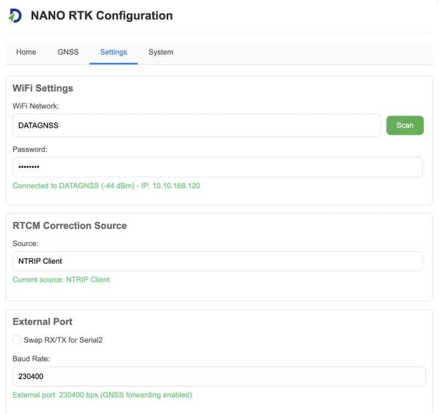The image size is (439, 414).
Task: Click the External Port section heading
Action: point(42,322)
